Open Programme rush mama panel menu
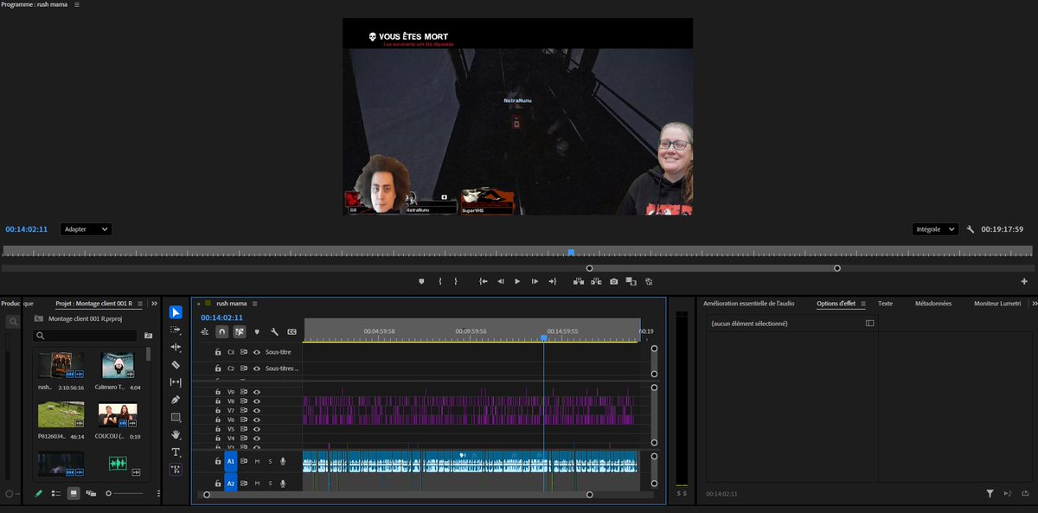The image size is (1038, 513). tap(76, 4)
